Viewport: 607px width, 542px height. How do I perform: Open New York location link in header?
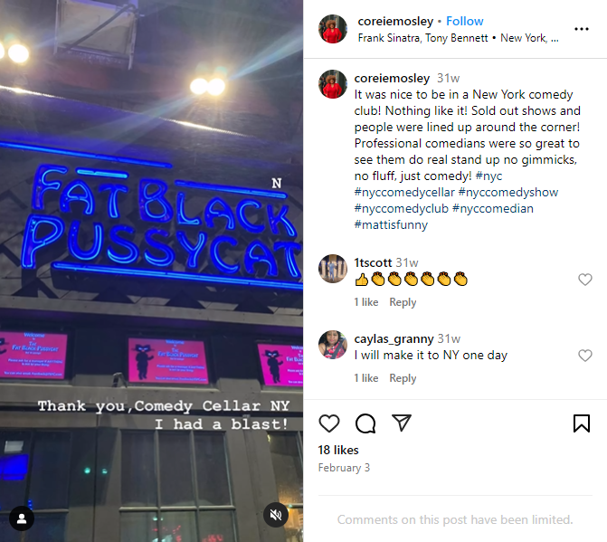pos(529,38)
